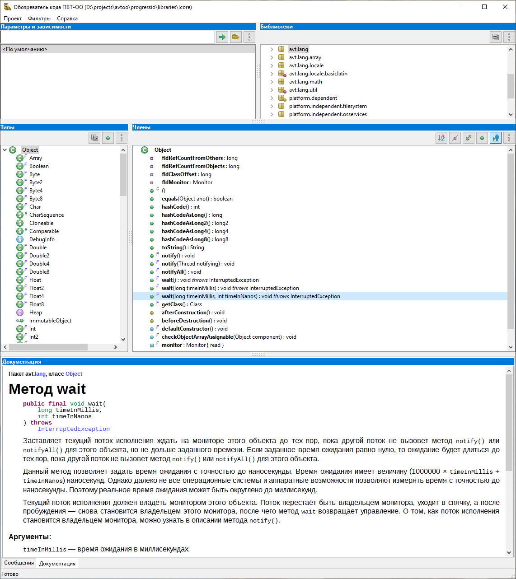Click the A-Z sort members icon
The width and height of the screenshot is (516, 579).
pyautogui.click(x=441, y=138)
